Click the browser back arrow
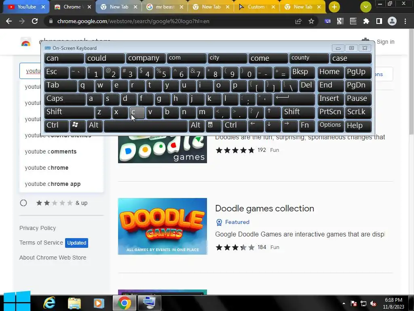 point(9,21)
